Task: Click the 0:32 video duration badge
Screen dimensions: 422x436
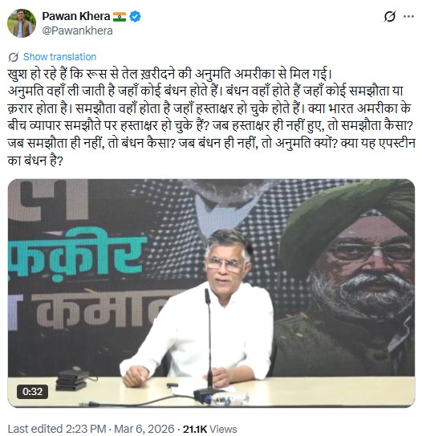Action: pyautogui.click(x=33, y=392)
